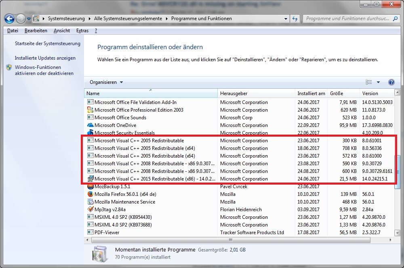Open address bar history dropdown arrow
Image resolution: width=404 pixels, height=268 pixels.
click(286, 19)
